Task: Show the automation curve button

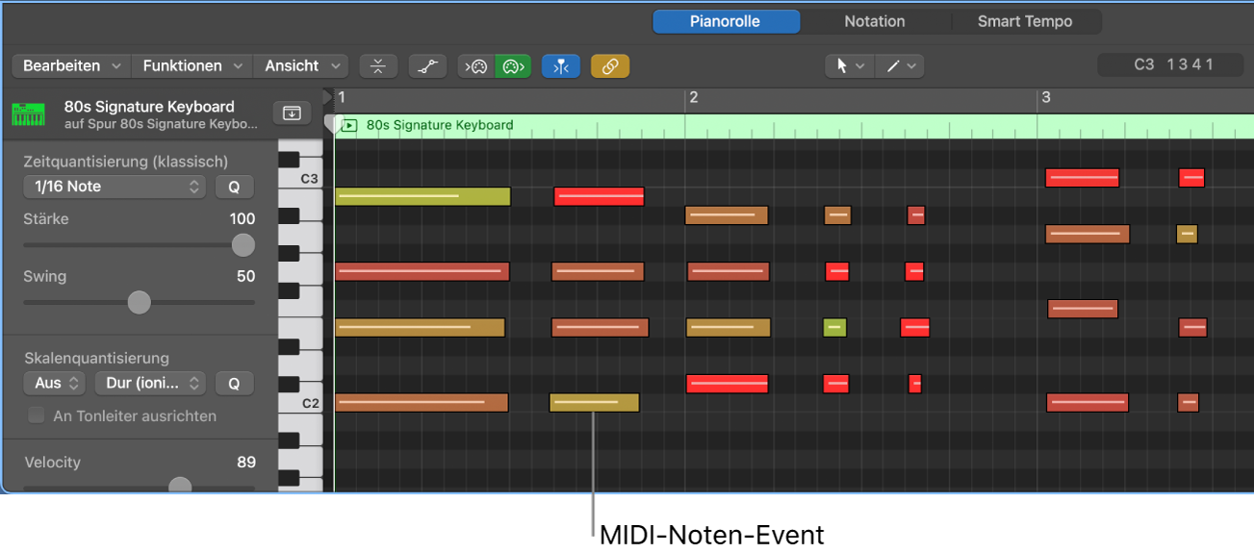Action: tap(427, 66)
